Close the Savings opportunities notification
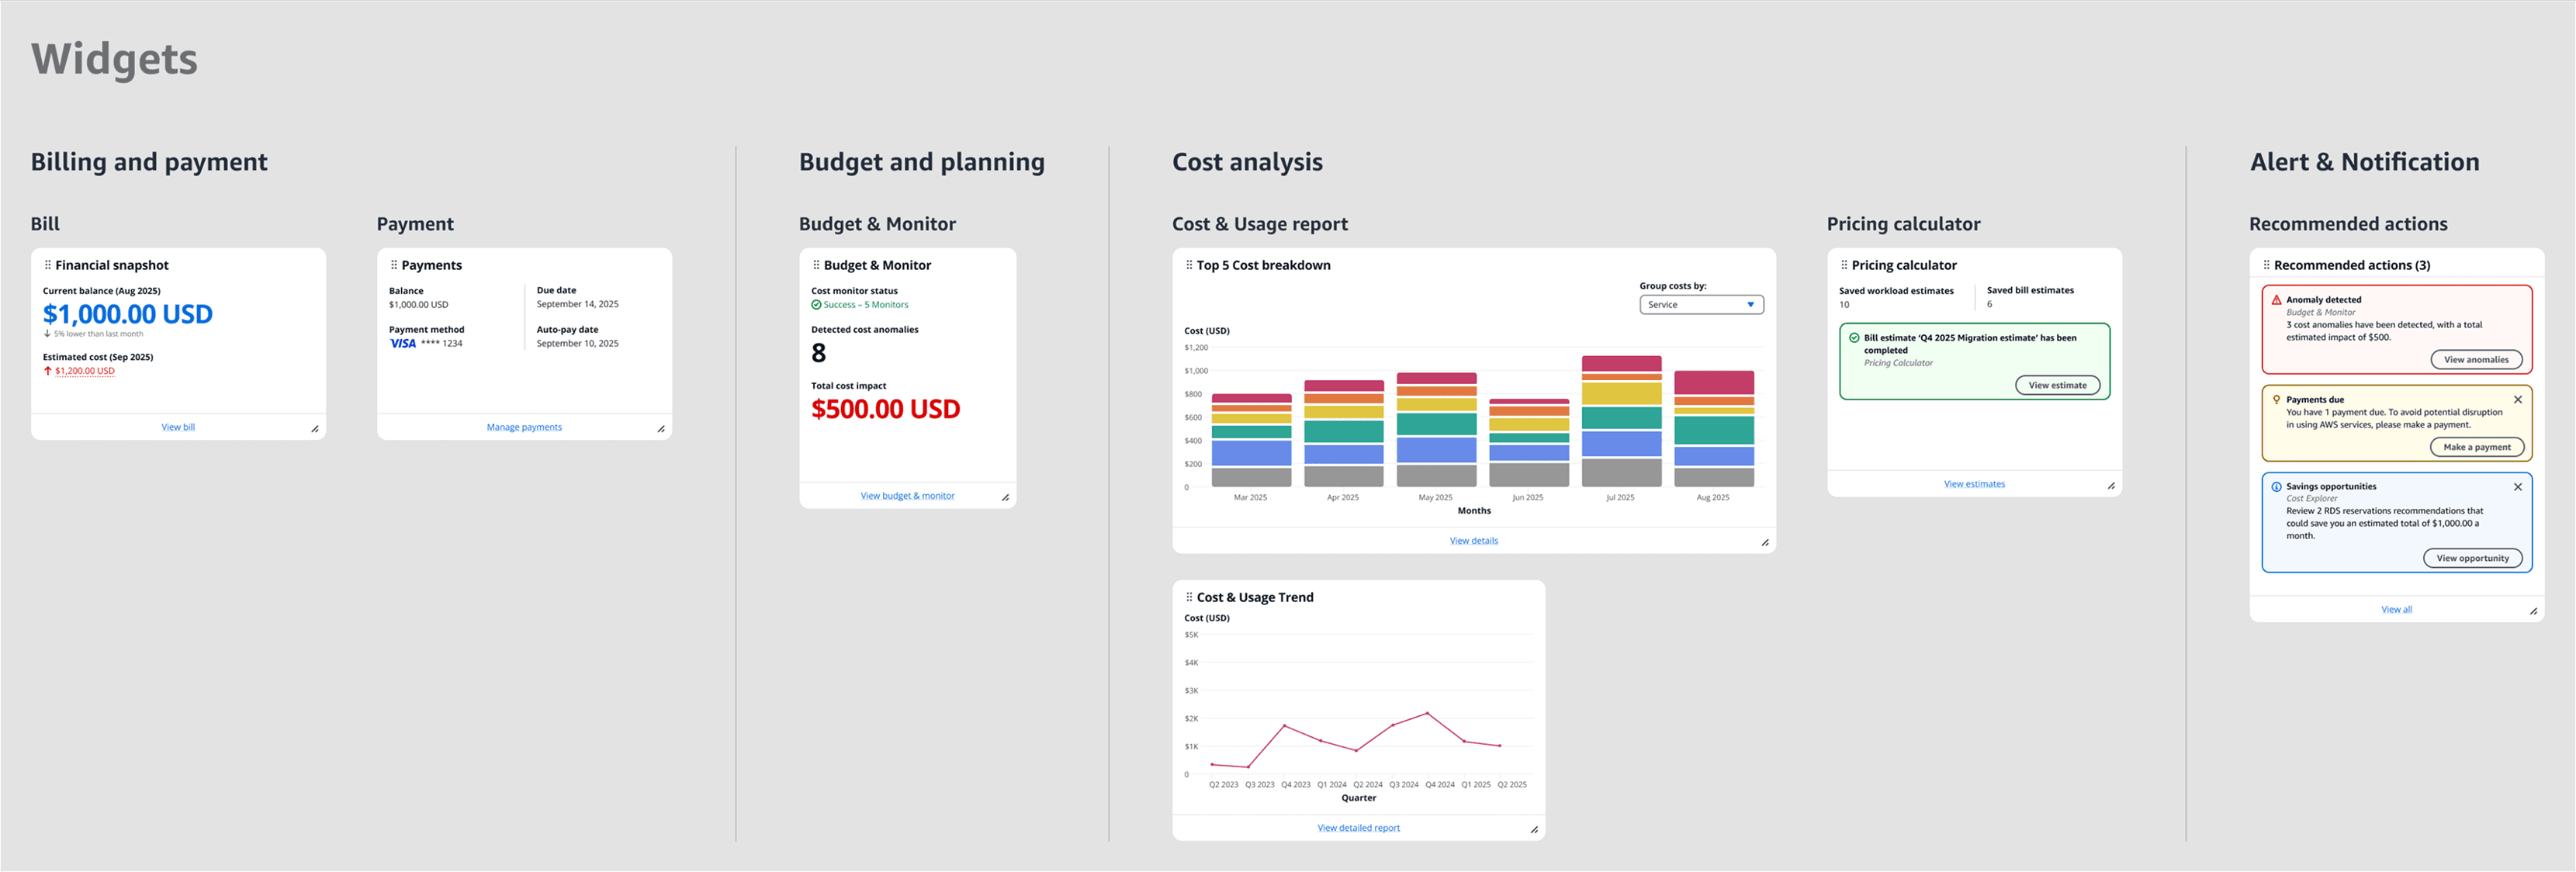Image resolution: width=2576 pixels, height=872 pixels. pyautogui.click(x=2517, y=487)
